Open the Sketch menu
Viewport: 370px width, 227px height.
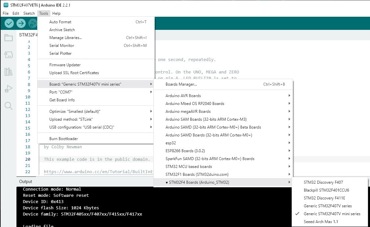[x=29, y=13]
